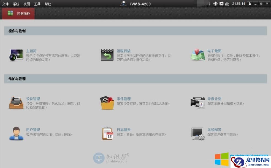Viewport: 271px width, 168px height.
Task: Open Device Management via its fax-machine icon
Action: pyautogui.click(x=17, y=103)
